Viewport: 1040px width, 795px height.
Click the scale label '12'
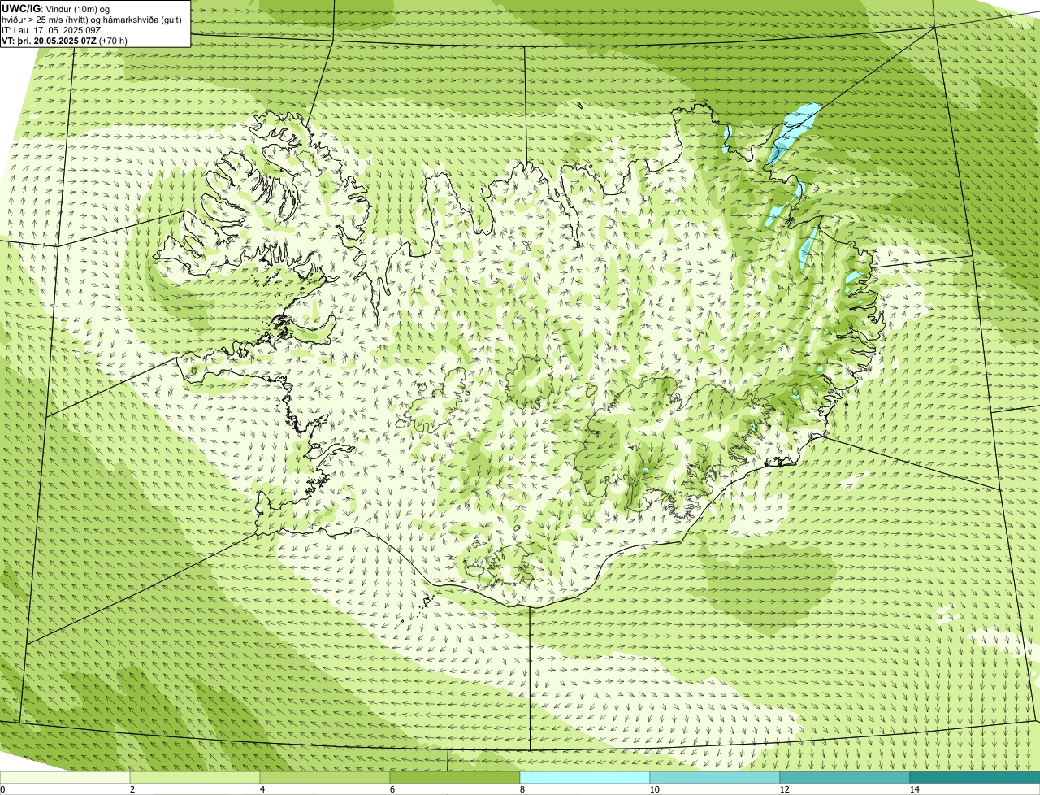coord(784,789)
